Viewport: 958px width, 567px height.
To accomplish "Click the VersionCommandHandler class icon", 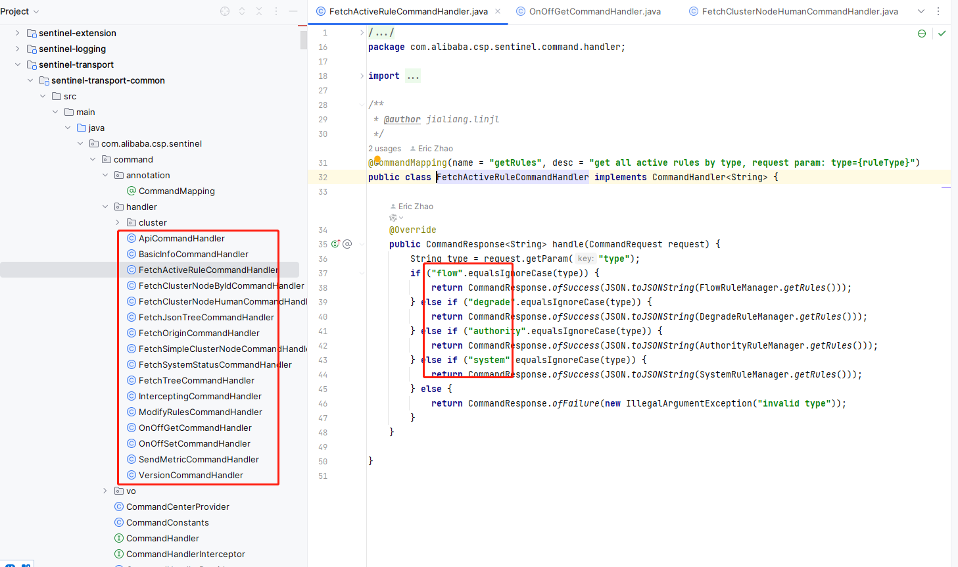I will [132, 475].
